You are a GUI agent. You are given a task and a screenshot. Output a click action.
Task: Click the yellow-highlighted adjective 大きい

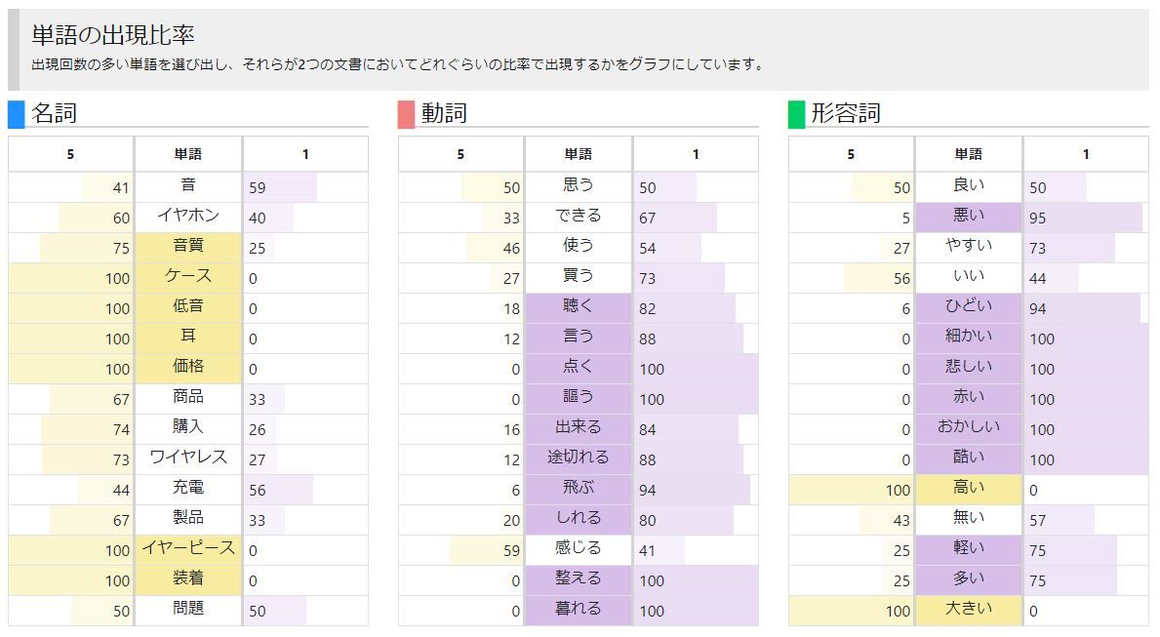coord(969,610)
